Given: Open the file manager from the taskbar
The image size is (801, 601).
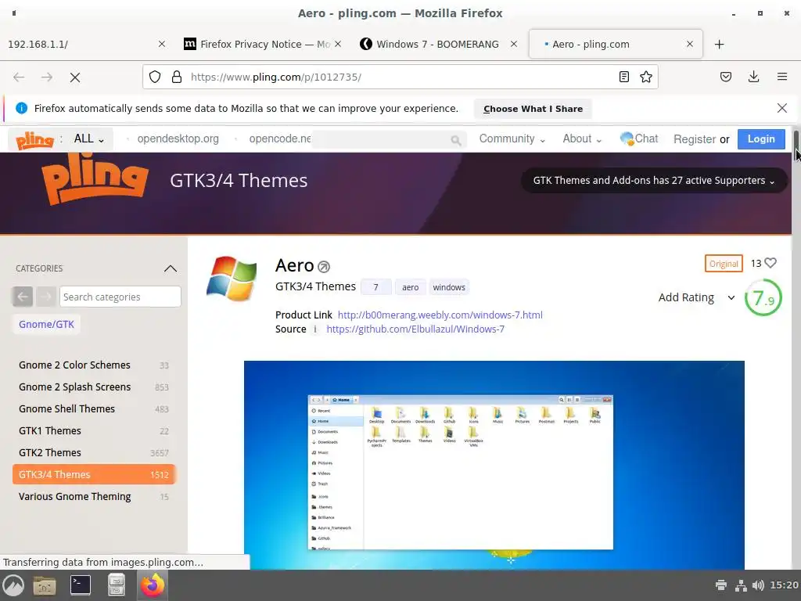Looking at the screenshot, I should (45, 585).
